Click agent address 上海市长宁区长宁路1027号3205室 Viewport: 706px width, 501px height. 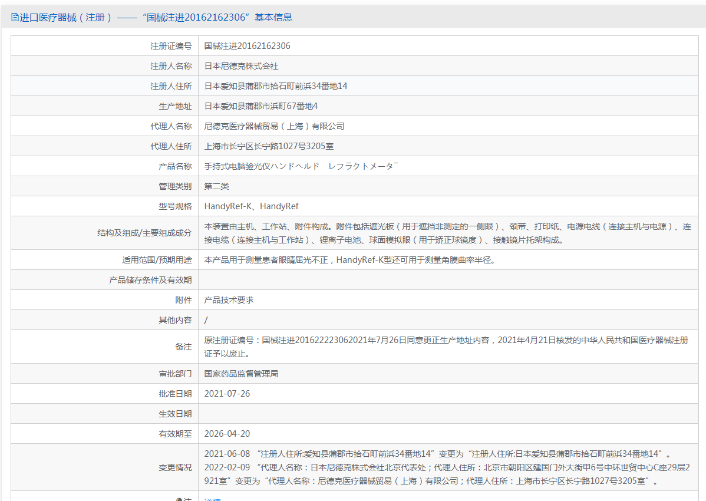269,146
